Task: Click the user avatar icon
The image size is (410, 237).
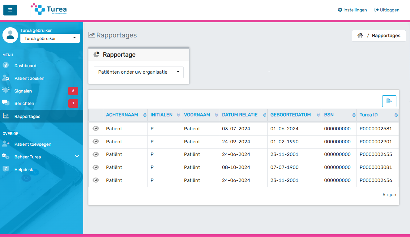Action: pos(10,35)
